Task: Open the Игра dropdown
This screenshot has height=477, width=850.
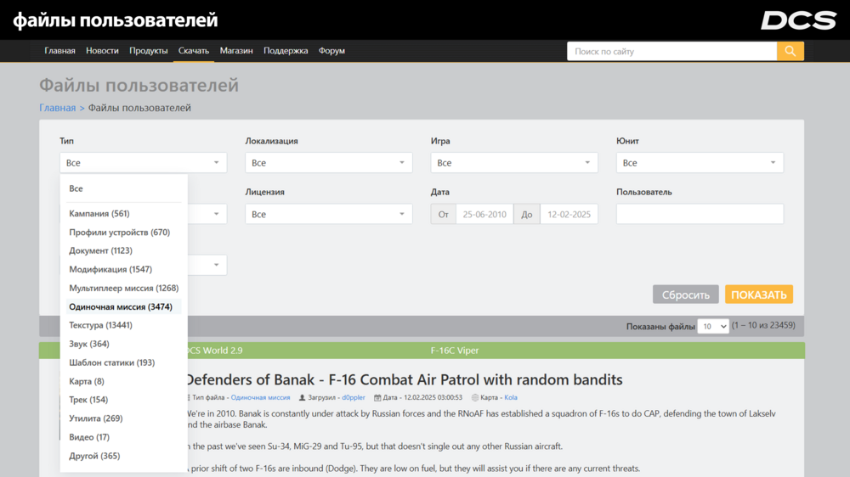Action: [513, 163]
